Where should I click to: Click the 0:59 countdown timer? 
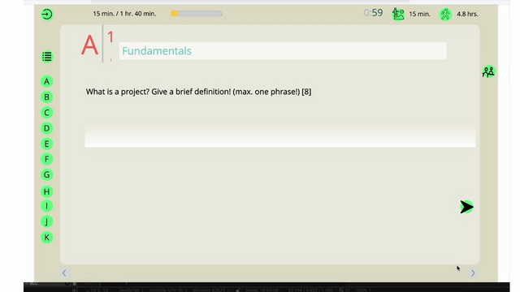tap(373, 13)
